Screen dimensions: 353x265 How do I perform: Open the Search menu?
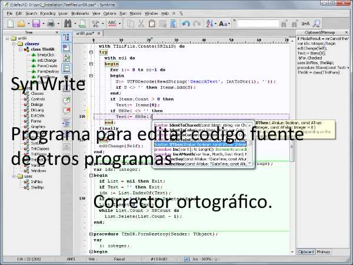pyautogui.click(x=31, y=14)
